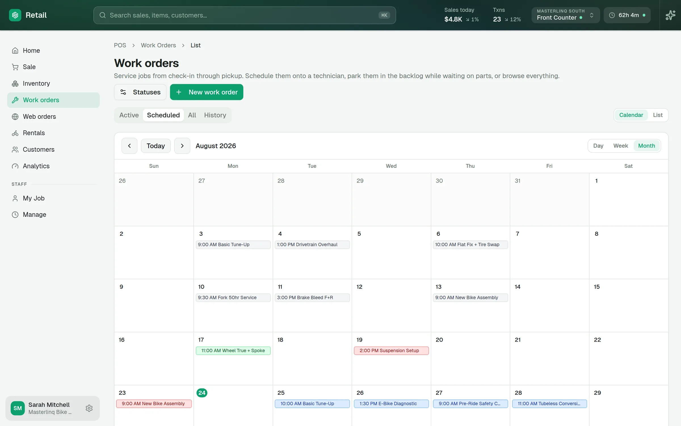Open Home from the sidebar

[x=53, y=51]
